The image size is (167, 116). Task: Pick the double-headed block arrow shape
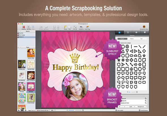pos(140,64)
